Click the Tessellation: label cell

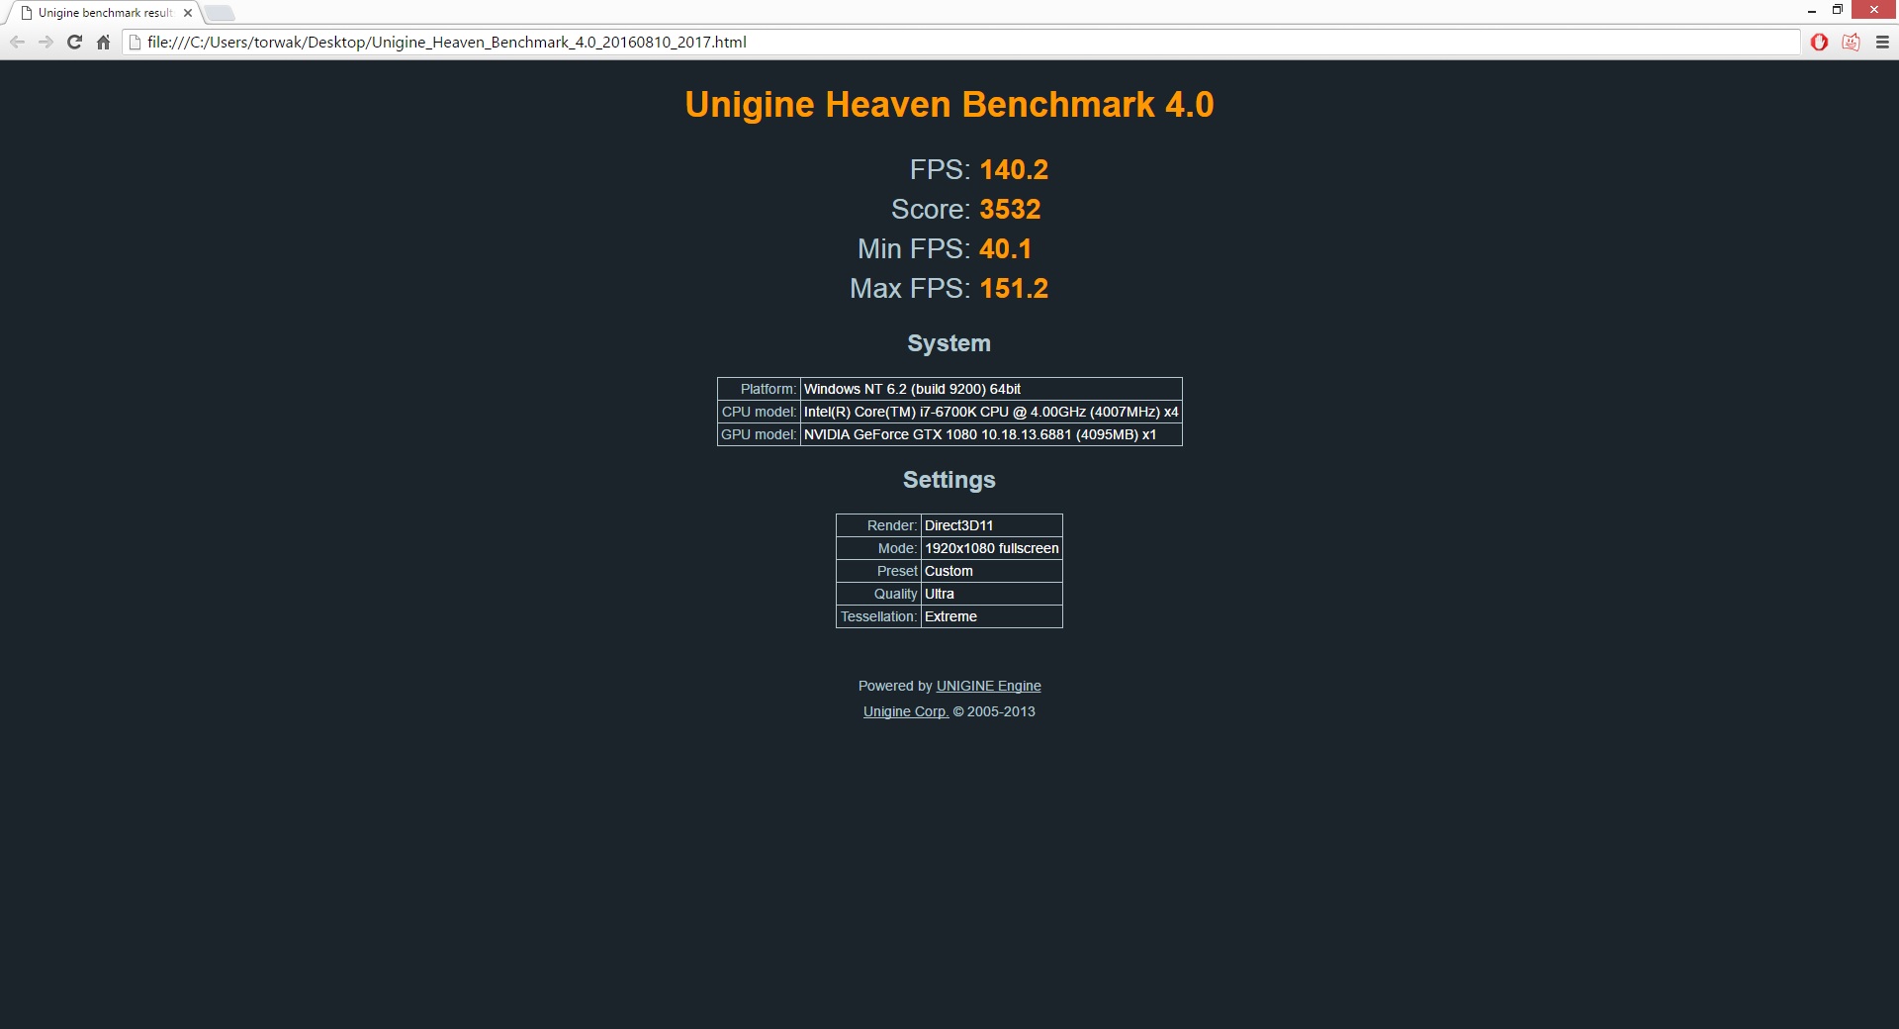point(878,616)
